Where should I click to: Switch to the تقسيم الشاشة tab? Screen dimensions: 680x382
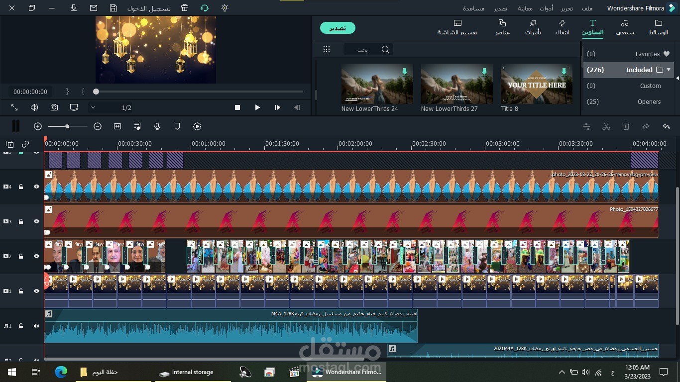click(457, 27)
